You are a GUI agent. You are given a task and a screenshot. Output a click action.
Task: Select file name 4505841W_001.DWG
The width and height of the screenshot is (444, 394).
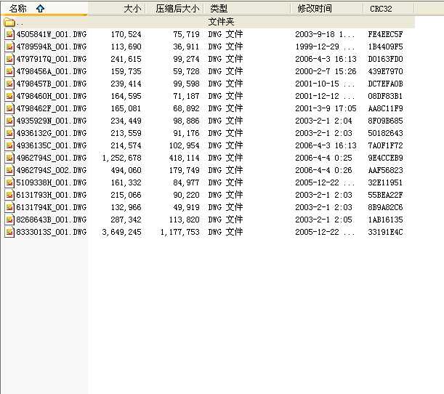click(52, 35)
